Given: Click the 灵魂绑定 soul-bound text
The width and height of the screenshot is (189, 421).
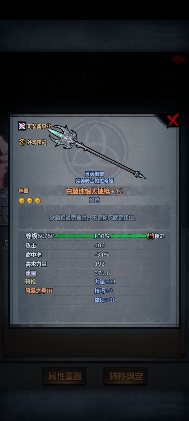Looking at the screenshot, I should point(94,174).
